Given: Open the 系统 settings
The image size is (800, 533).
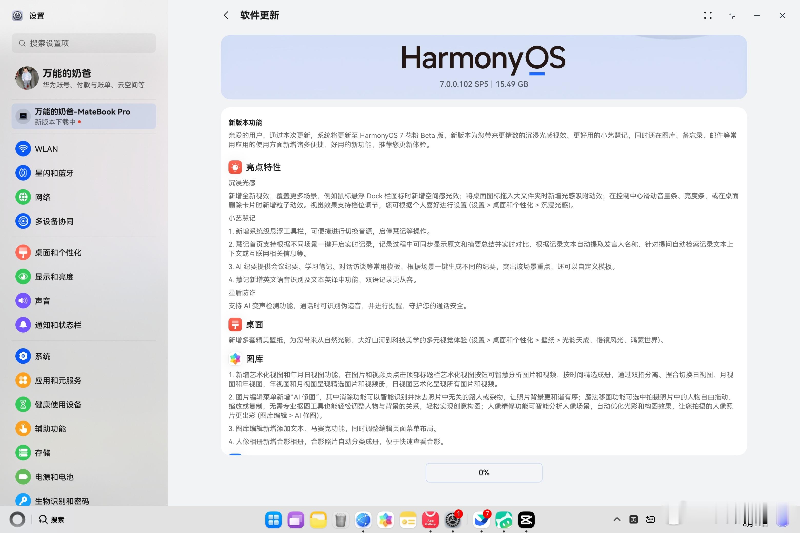Looking at the screenshot, I should pos(84,356).
